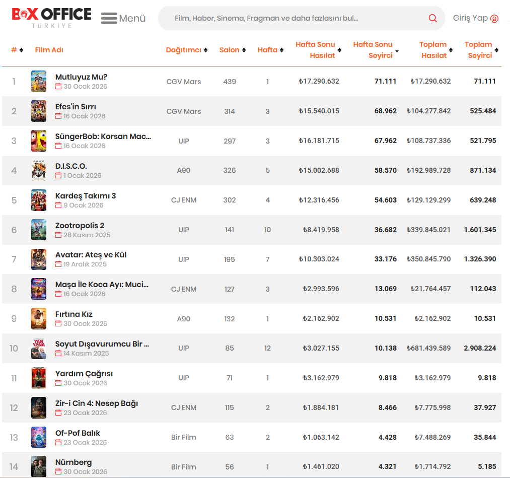510x478 pixels.
Task: Open Avatar: Ateş ve Kül film link
Action: 91,255
